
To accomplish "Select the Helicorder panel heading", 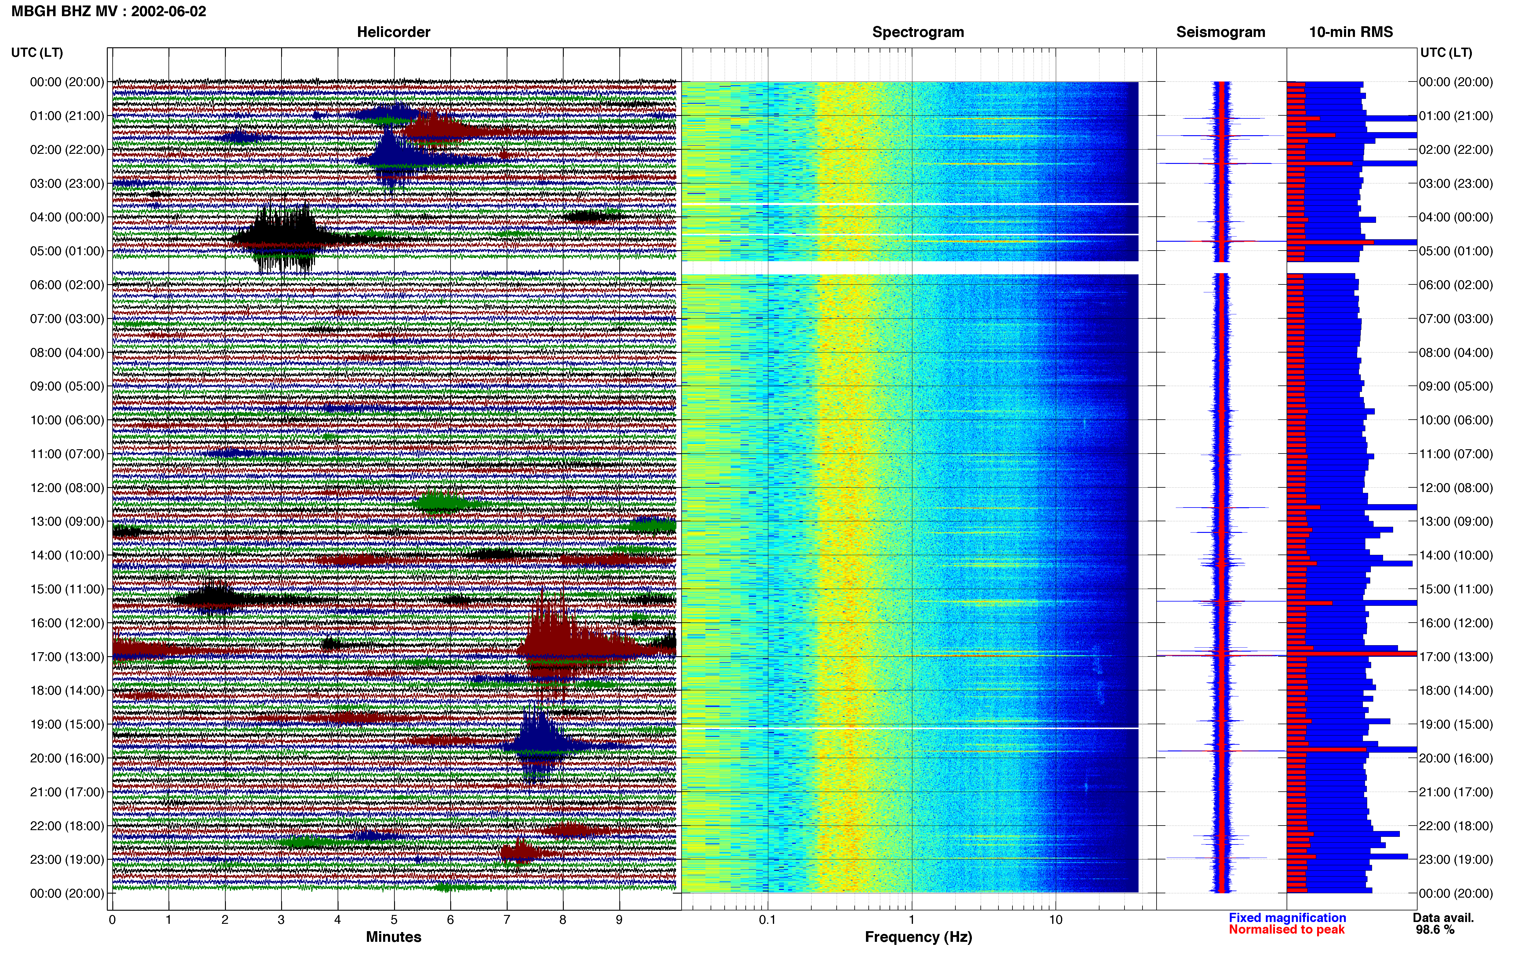I will [x=393, y=32].
